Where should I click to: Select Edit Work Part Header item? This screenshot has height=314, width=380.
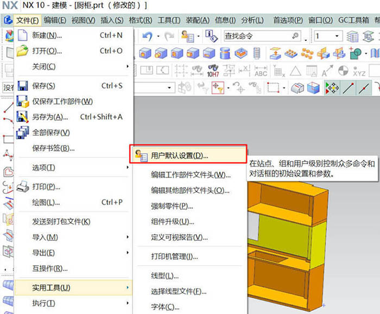click(190, 174)
